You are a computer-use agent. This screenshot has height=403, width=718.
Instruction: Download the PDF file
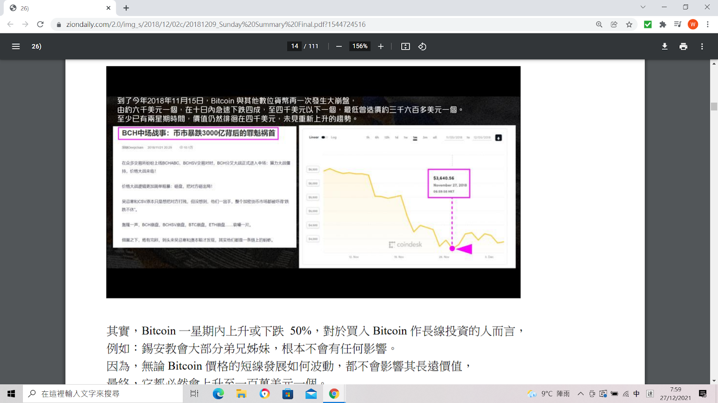[x=665, y=46]
